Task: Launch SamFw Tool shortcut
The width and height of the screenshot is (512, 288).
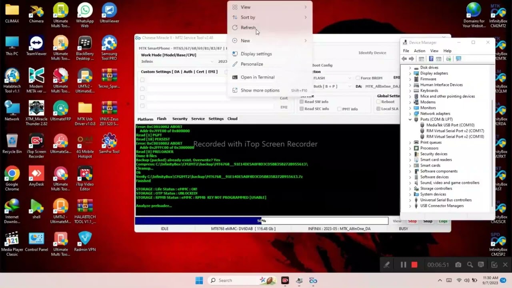Action: (109, 144)
